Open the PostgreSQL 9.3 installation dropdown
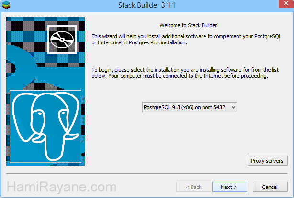The image size is (294, 198). coord(190,107)
